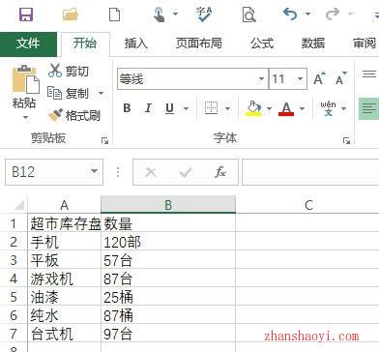Expand the Name Box dropdown arrow

tap(94, 171)
